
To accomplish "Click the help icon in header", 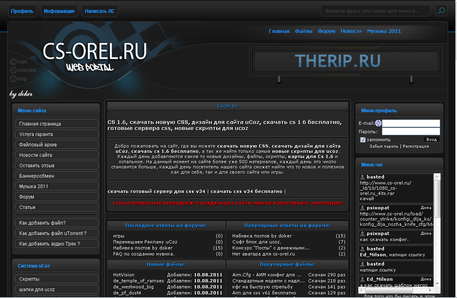I will pos(13,79).
